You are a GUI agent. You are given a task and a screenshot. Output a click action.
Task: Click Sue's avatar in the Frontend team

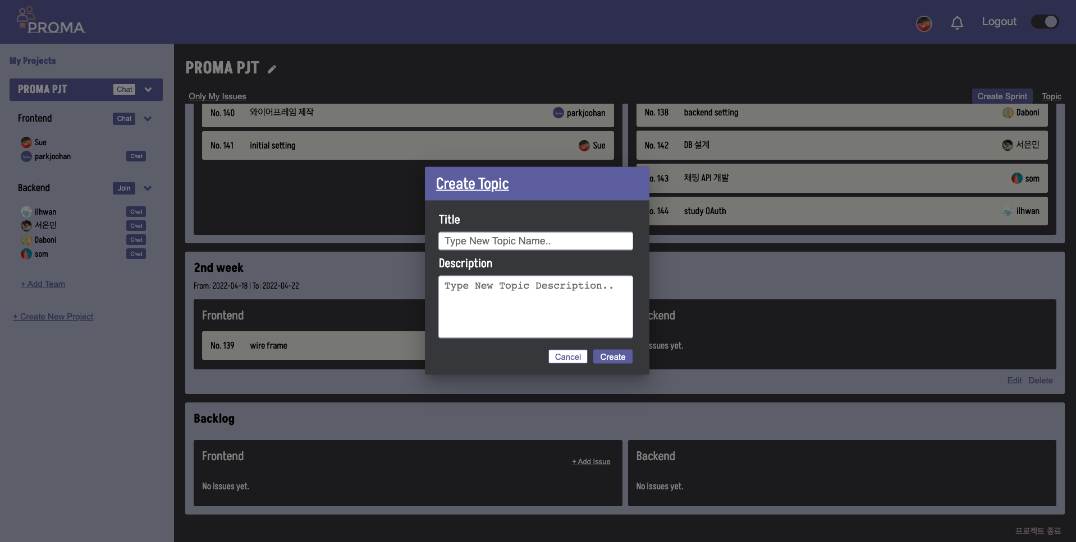[26, 142]
